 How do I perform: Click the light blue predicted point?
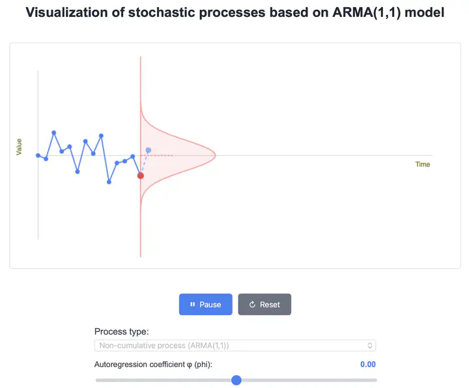click(x=149, y=150)
